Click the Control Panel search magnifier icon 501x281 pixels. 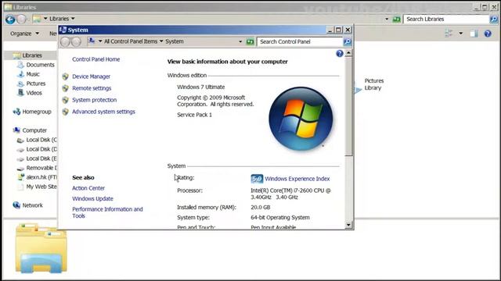pos(347,41)
